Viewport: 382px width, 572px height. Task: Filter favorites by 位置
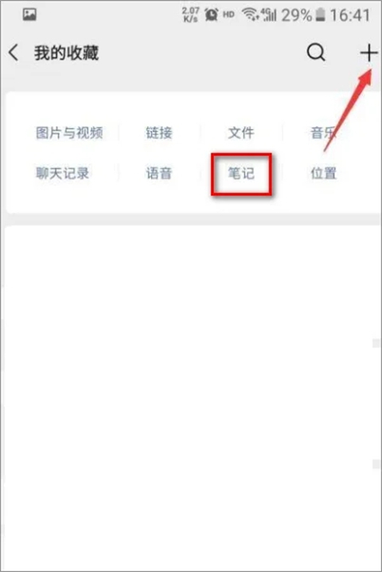tap(323, 174)
